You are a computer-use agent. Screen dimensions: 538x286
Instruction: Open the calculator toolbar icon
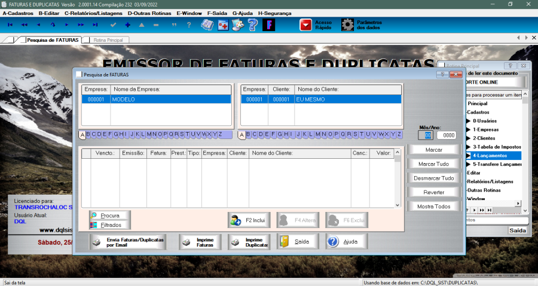pos(222,25)
